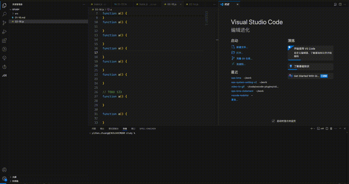
Task: Open the Get Started with VS Code walkthrough
Action: click(x=311, y=53)
